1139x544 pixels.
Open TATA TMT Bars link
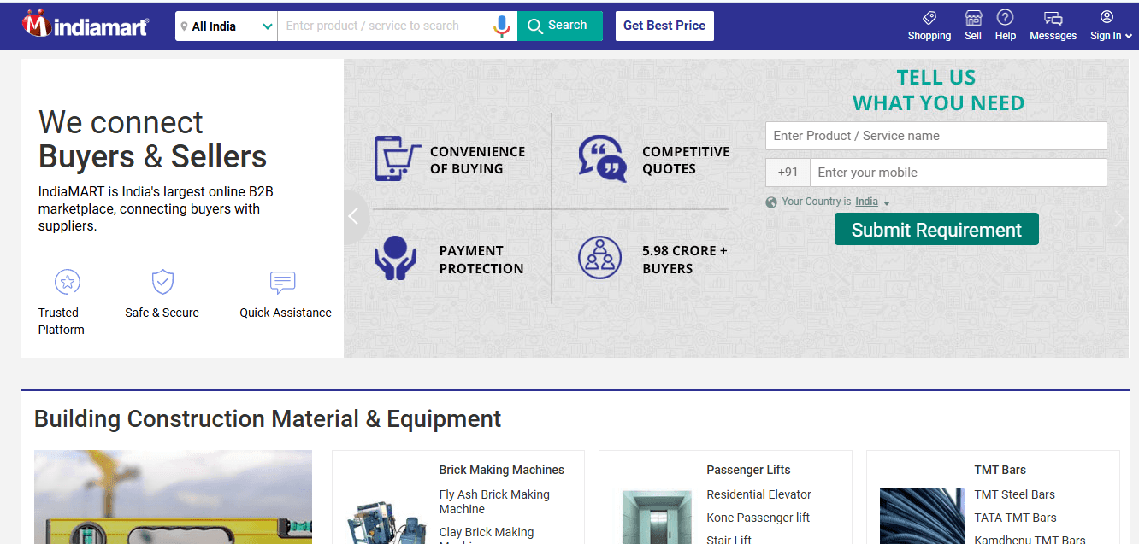(1015, 518)
